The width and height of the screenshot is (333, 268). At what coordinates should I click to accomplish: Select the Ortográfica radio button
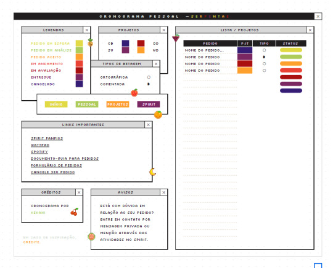coord(149,77)
